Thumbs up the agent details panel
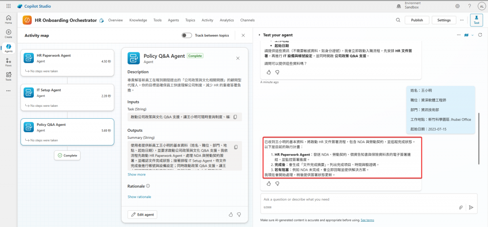 click(231, 215)
